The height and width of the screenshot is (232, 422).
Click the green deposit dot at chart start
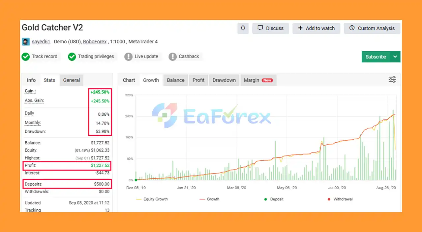(136, 180)
